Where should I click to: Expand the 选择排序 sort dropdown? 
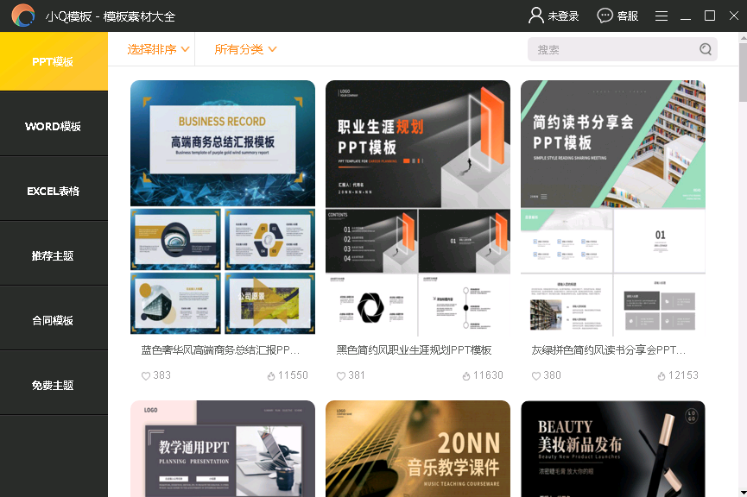point(158,49)
